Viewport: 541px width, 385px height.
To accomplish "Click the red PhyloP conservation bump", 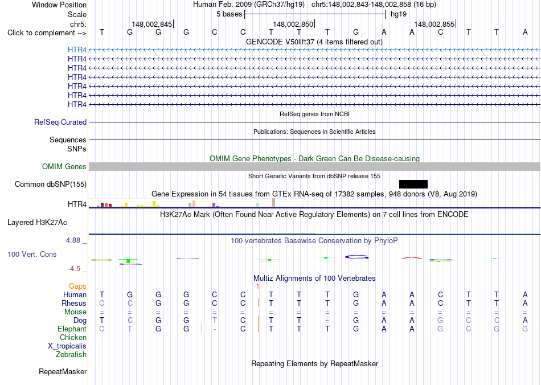I will coord(412,257).
